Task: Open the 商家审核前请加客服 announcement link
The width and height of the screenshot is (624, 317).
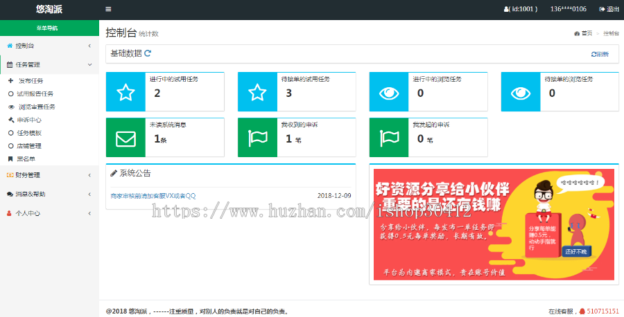Action: pyautogui.click(x=153, y=196)
